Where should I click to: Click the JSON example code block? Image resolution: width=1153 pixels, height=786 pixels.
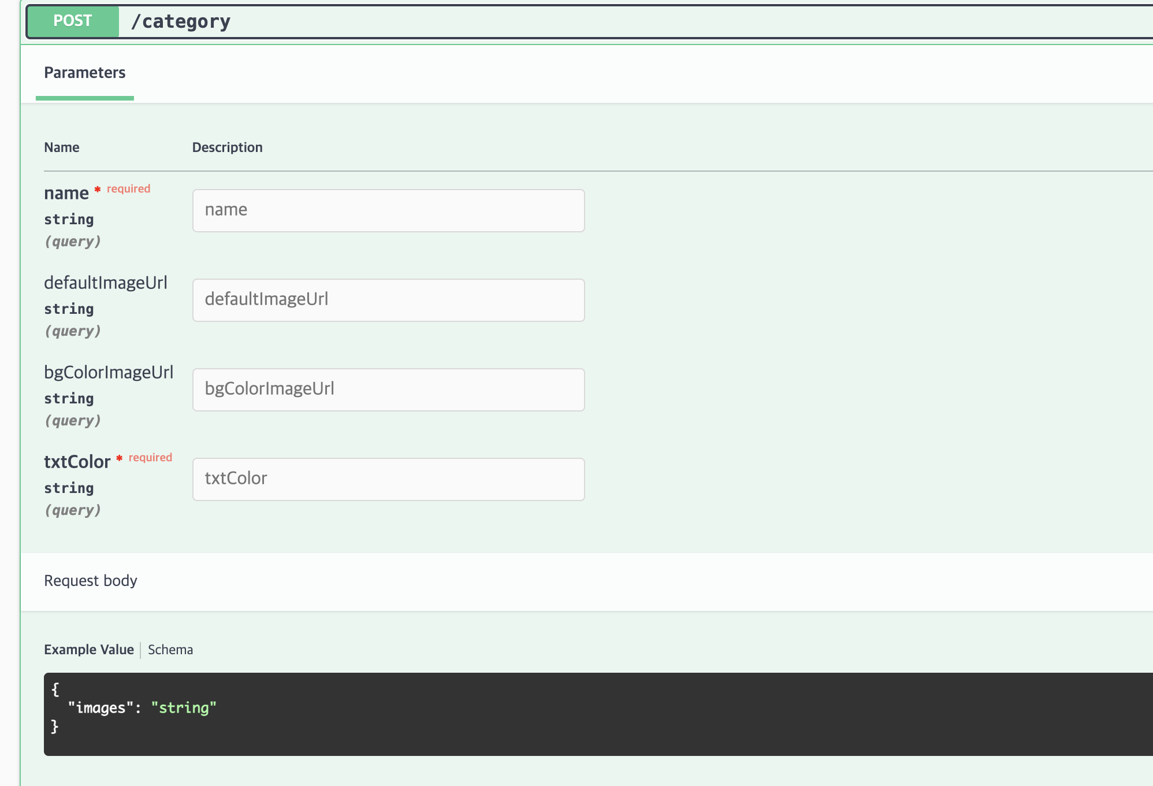click(598, 714)
